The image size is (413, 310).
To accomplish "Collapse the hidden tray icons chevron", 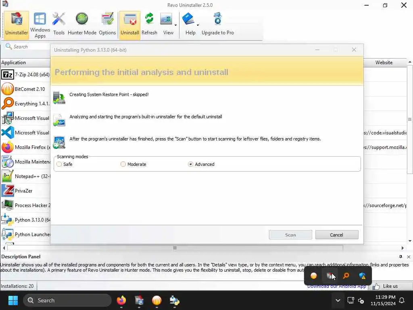I will 338,300.
